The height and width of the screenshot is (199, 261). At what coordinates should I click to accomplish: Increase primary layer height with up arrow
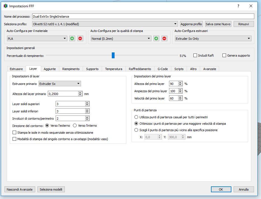click(80, 92)
